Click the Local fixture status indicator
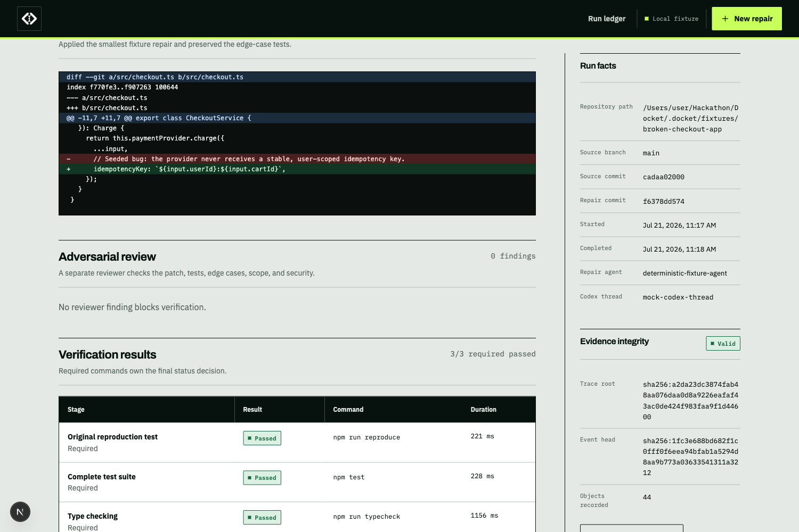This screenshot has height=532, width=799. pyautogui.click(x=672, y=19)
